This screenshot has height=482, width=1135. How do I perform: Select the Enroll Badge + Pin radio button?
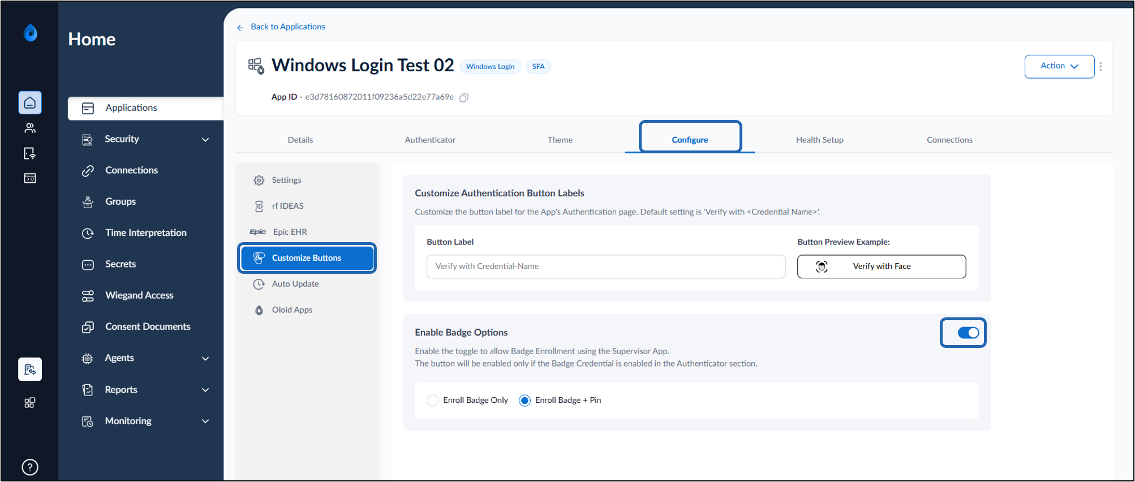524,400
